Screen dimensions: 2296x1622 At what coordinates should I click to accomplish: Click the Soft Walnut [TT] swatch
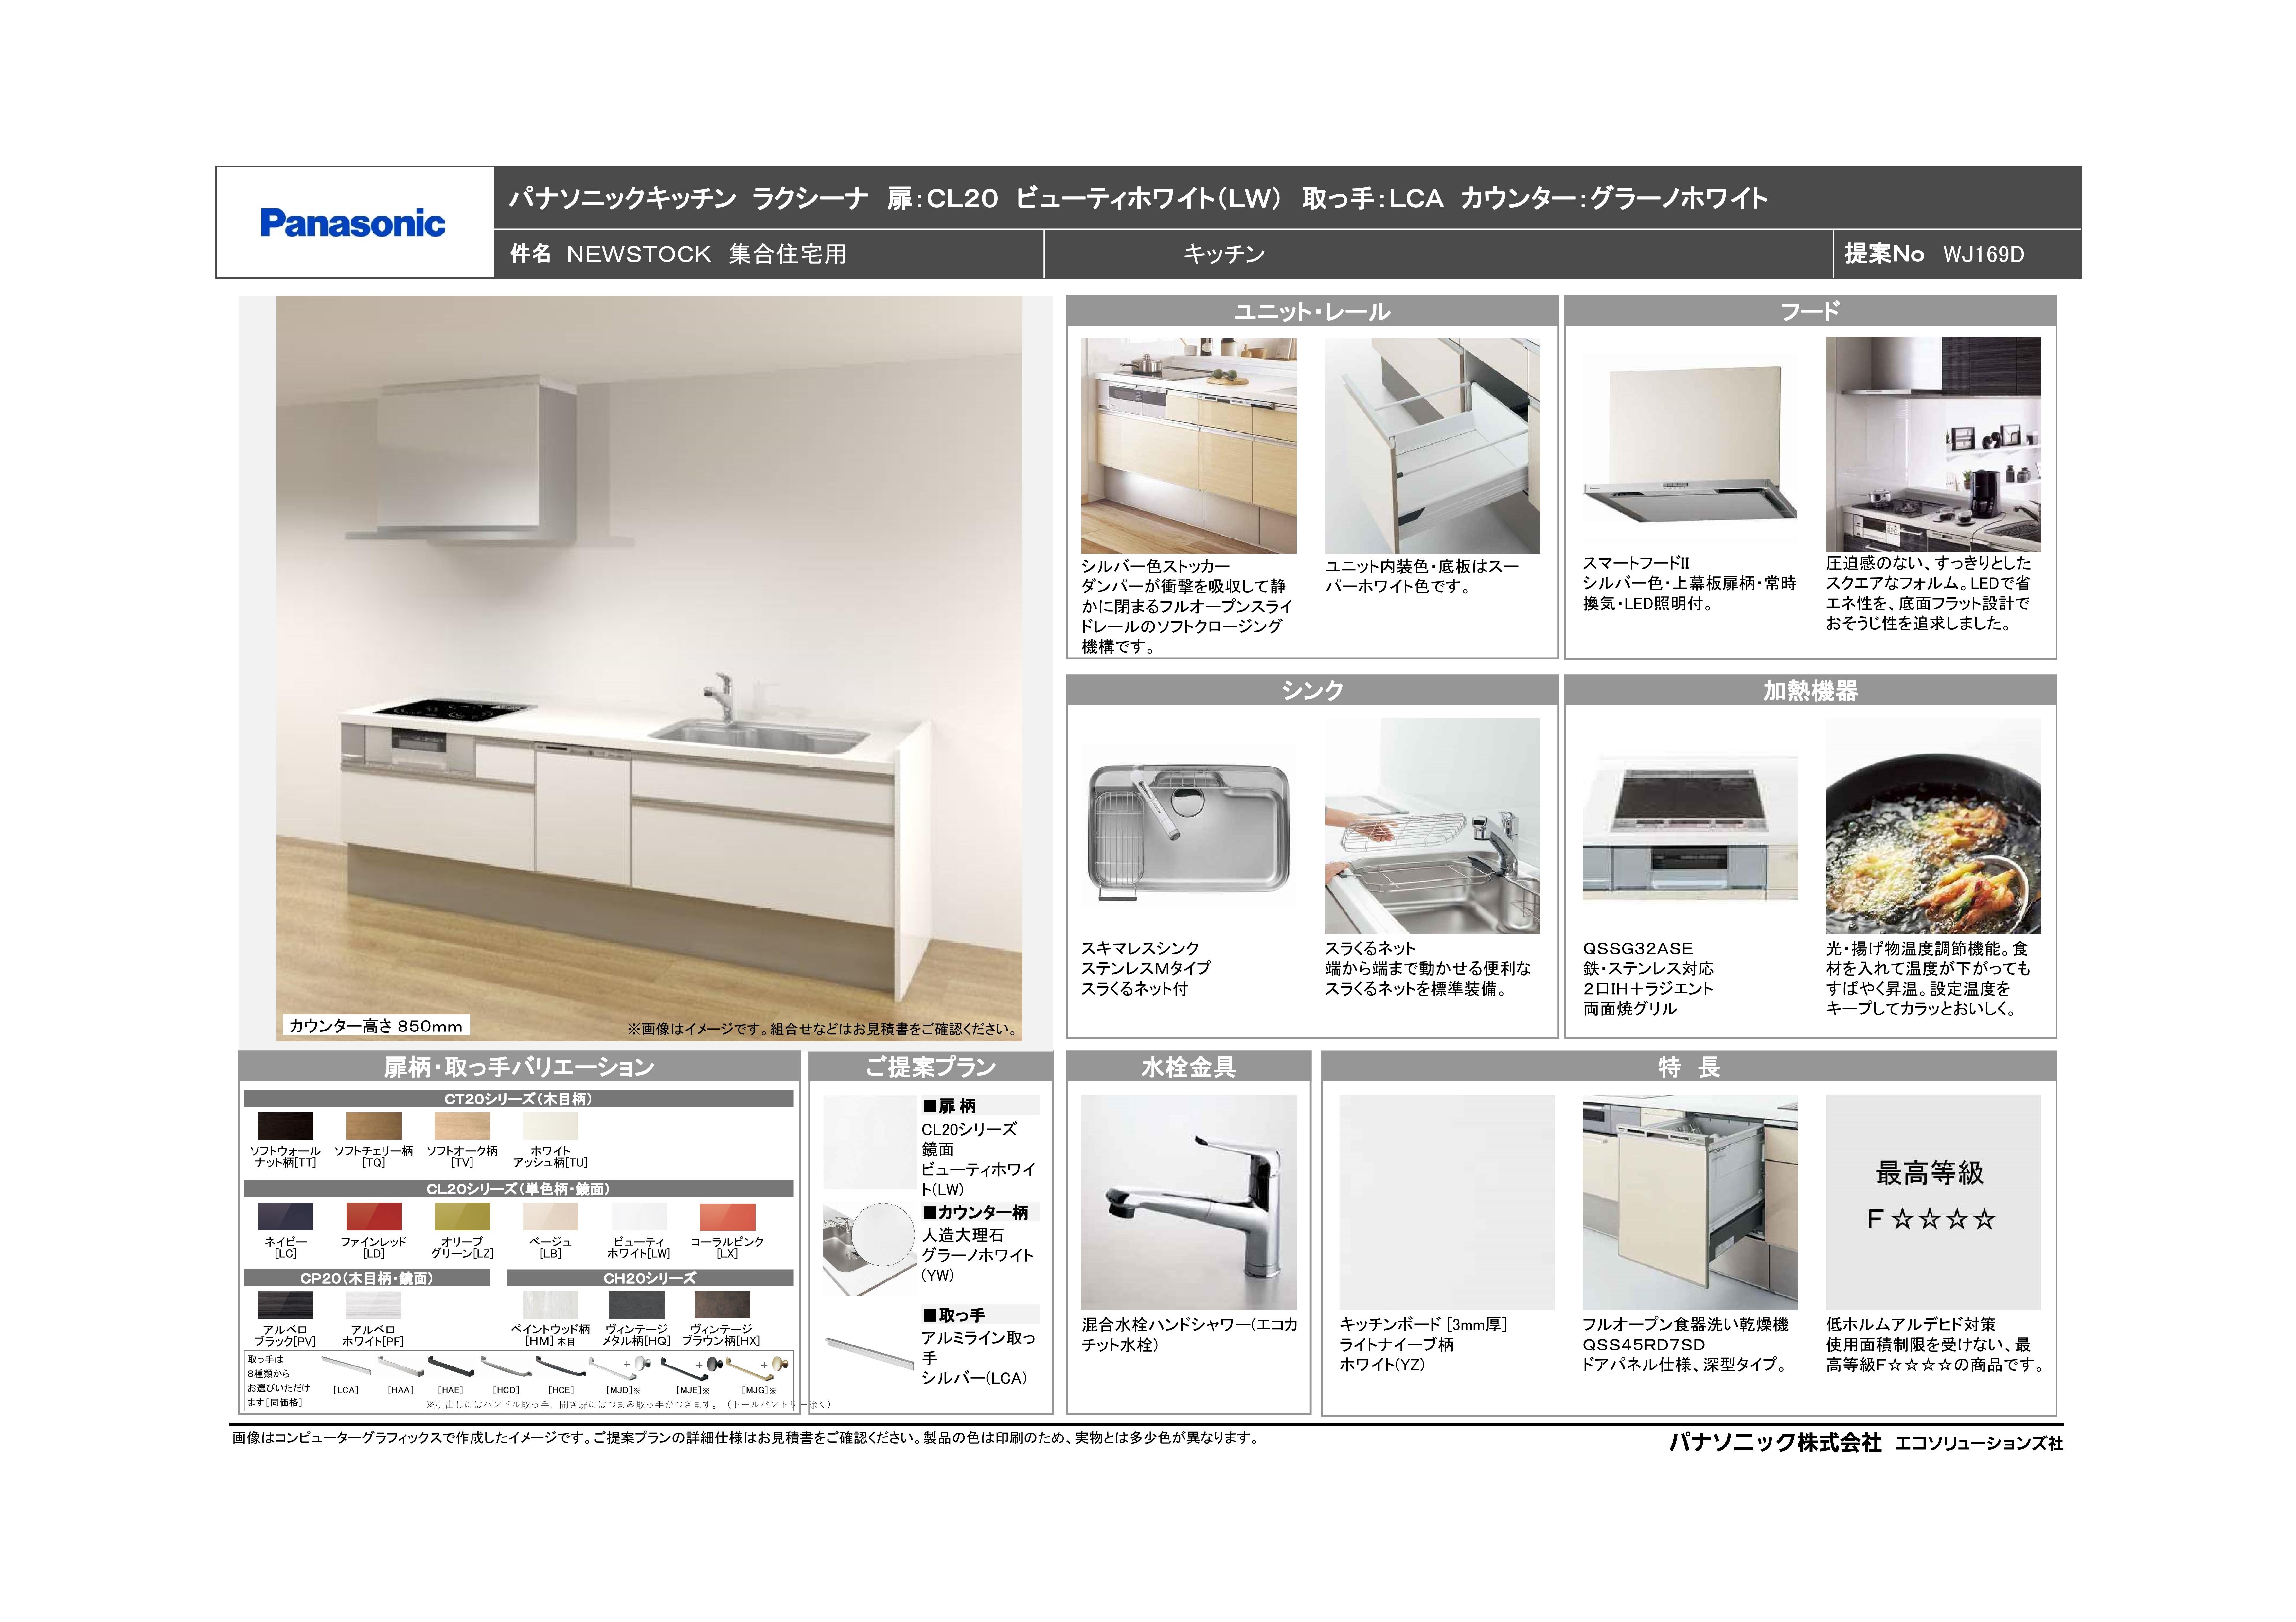coord(285,1126)
